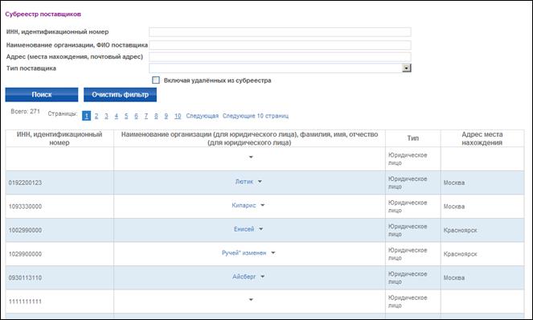The image size is (533, 320).
Task: Open the Айсберг organization link
Action: point(244,277)
